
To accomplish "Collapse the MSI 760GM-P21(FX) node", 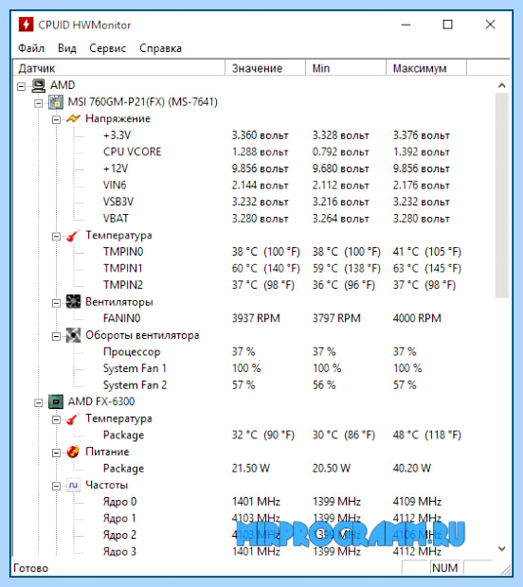I will click(39, 103).
